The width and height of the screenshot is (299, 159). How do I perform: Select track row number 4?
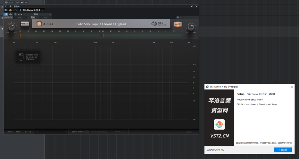point(2,29)
